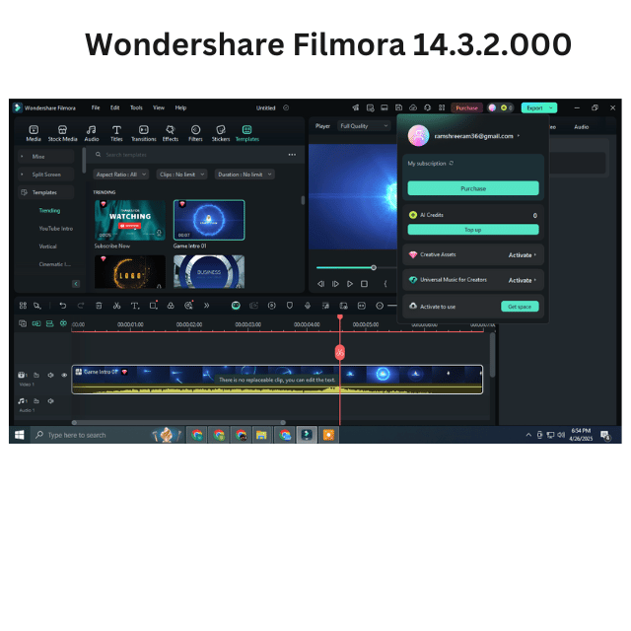
Task: Lock the Audio 1 track
Action: 36,401
